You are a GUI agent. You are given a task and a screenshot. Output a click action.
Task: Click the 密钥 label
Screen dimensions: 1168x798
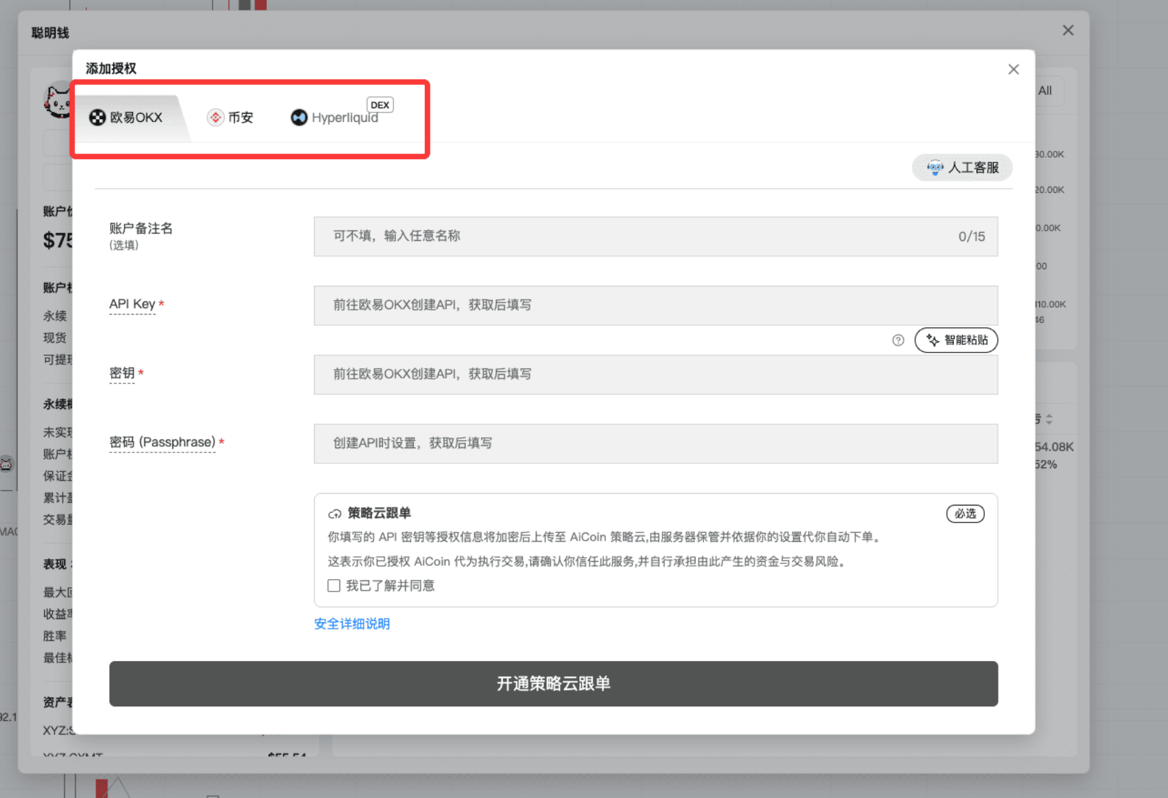[x=122, y=373]
